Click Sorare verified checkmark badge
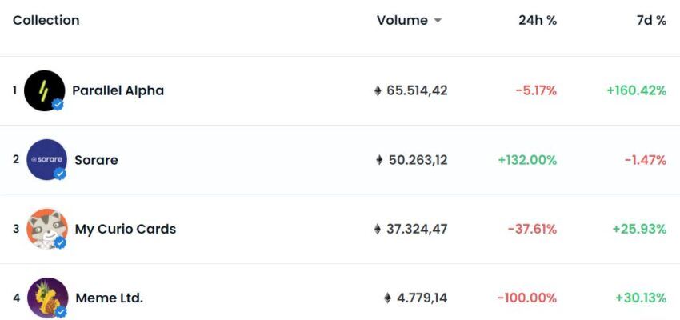680x320 pixels. 60,174
